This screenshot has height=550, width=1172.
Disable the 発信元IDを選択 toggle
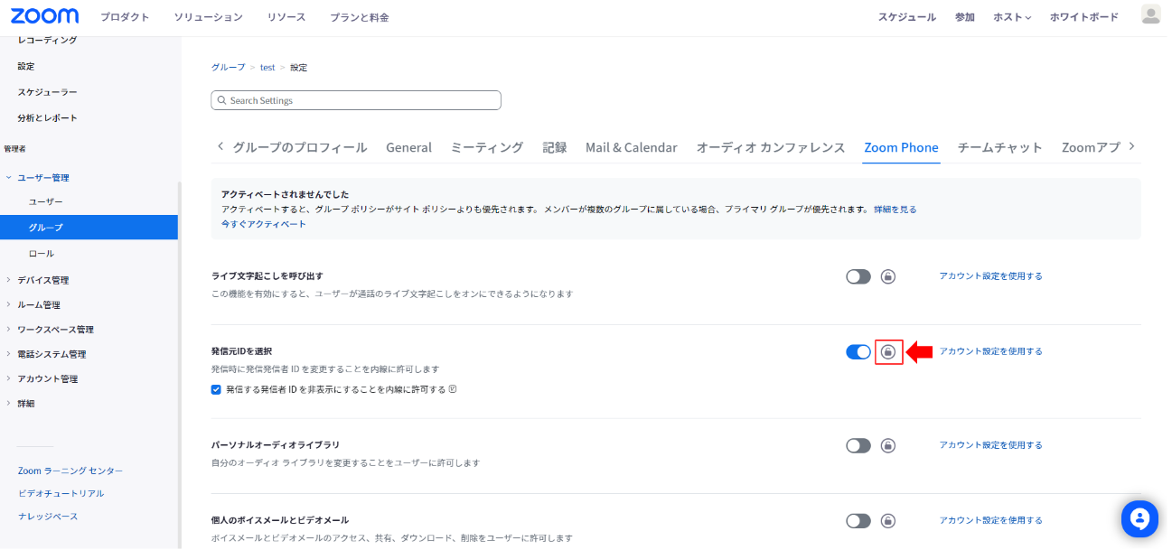click(x=858, y=351)
